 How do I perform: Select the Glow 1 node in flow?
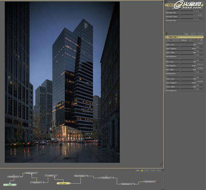(51, 176)
